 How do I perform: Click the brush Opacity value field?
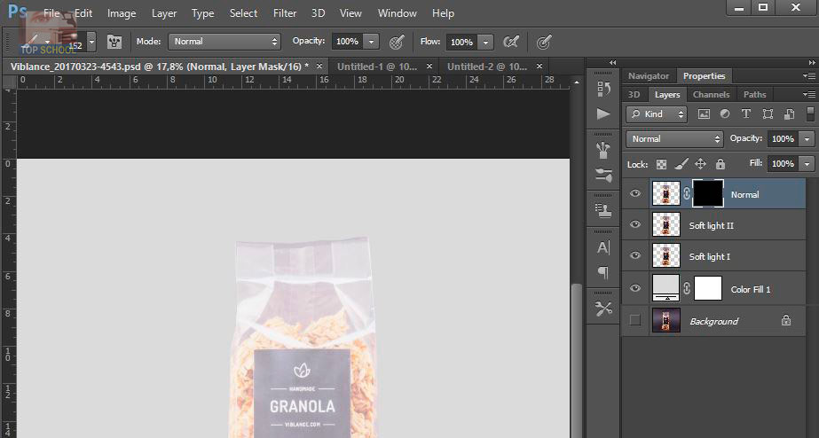347,42
